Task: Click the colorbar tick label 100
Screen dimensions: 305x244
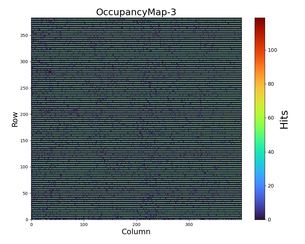Action: 272,50
